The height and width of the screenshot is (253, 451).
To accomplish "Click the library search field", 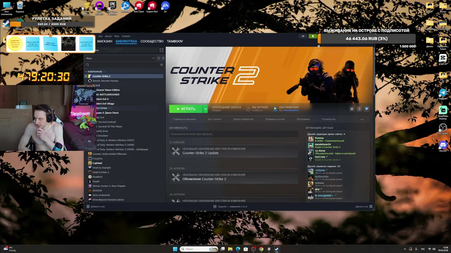I will coord(122,65).
